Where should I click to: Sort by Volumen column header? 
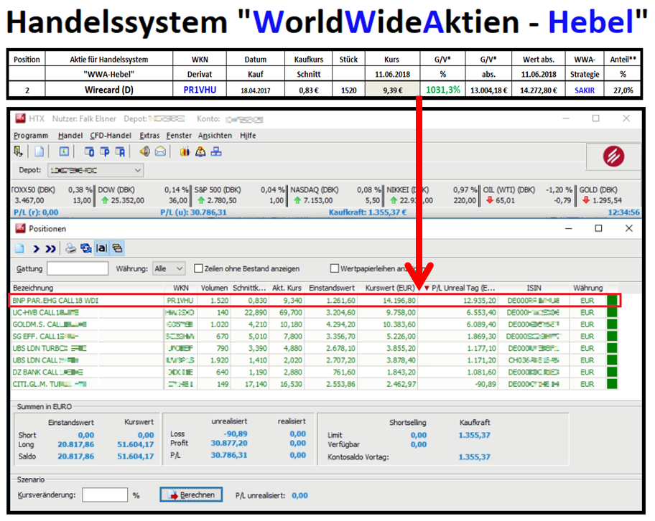click(214, 288)
